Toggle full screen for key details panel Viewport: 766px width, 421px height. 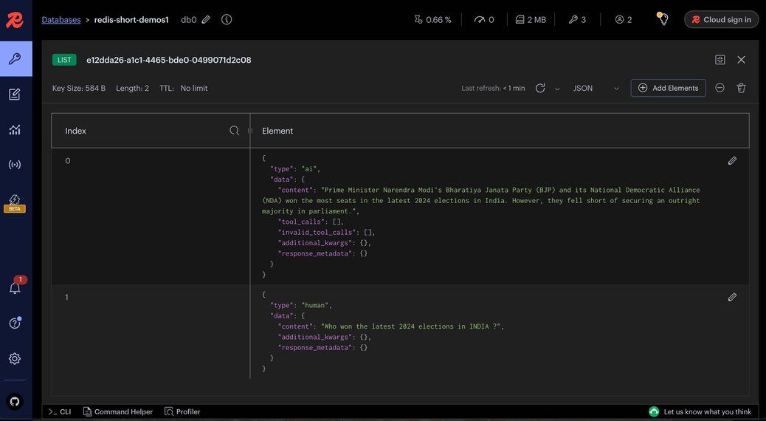(x=720, y=60)
